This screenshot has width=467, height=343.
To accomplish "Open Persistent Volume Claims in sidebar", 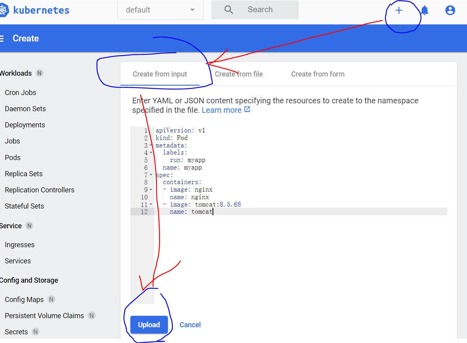I will point(44,316).
